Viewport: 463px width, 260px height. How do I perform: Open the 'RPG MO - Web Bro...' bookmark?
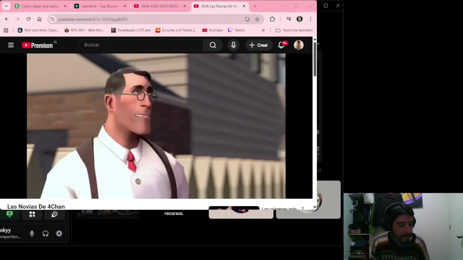[84, 30]
